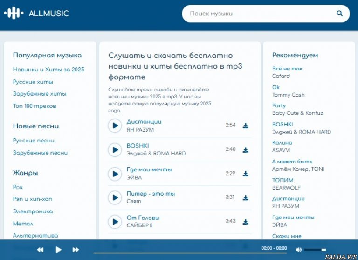Image resolution: width=358 pixels, height=260 pixels.
Task: Open recommended track ТОПИМ
Action: click(282, 180)
